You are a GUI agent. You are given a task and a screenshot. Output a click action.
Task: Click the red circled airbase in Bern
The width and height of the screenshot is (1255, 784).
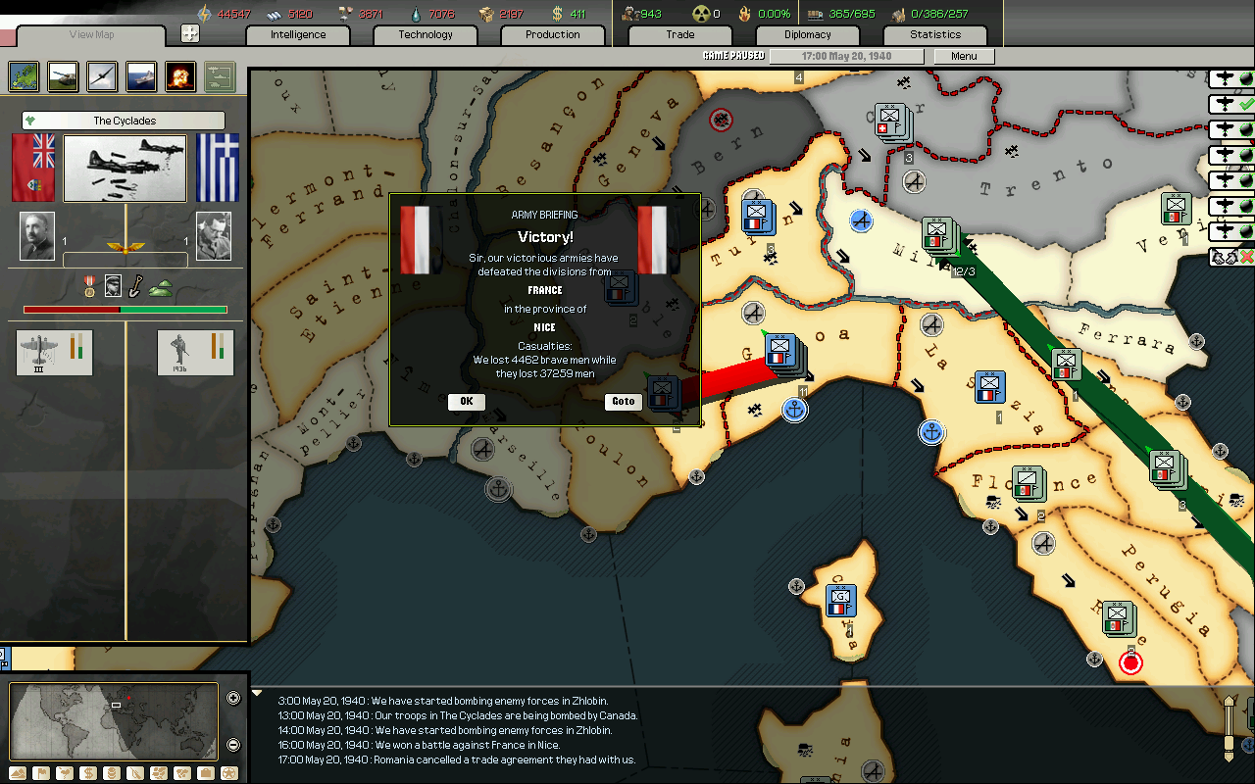[722, 120]
